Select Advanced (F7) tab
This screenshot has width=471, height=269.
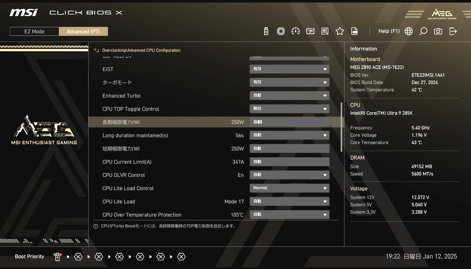click(x=83, y=31)
